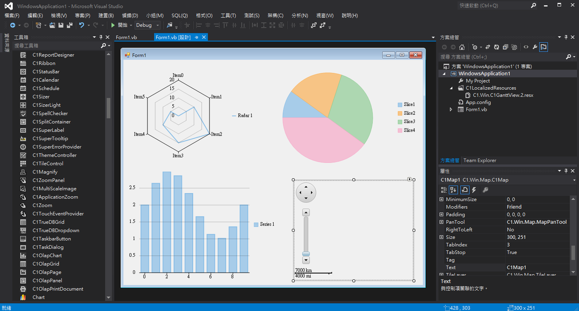Click Sync with Active Document icon
Viewport: 579px width, 311px height.
click(489, 47)
